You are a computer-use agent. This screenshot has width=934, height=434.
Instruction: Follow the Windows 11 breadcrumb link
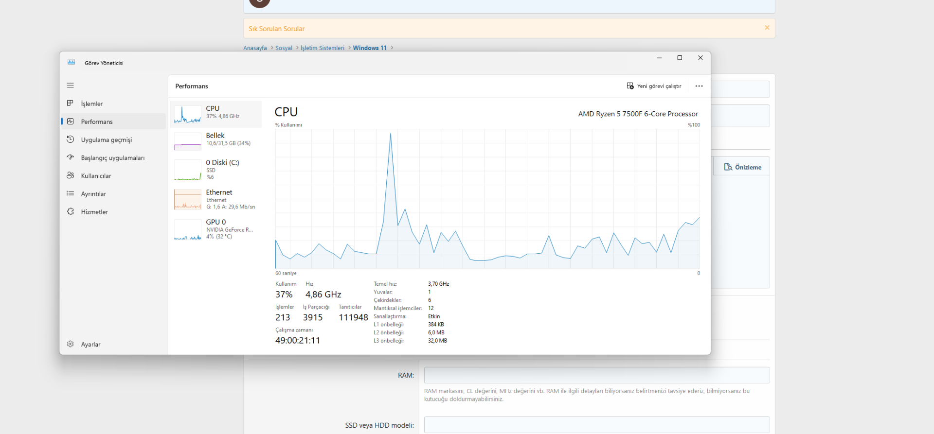(370, 48)
